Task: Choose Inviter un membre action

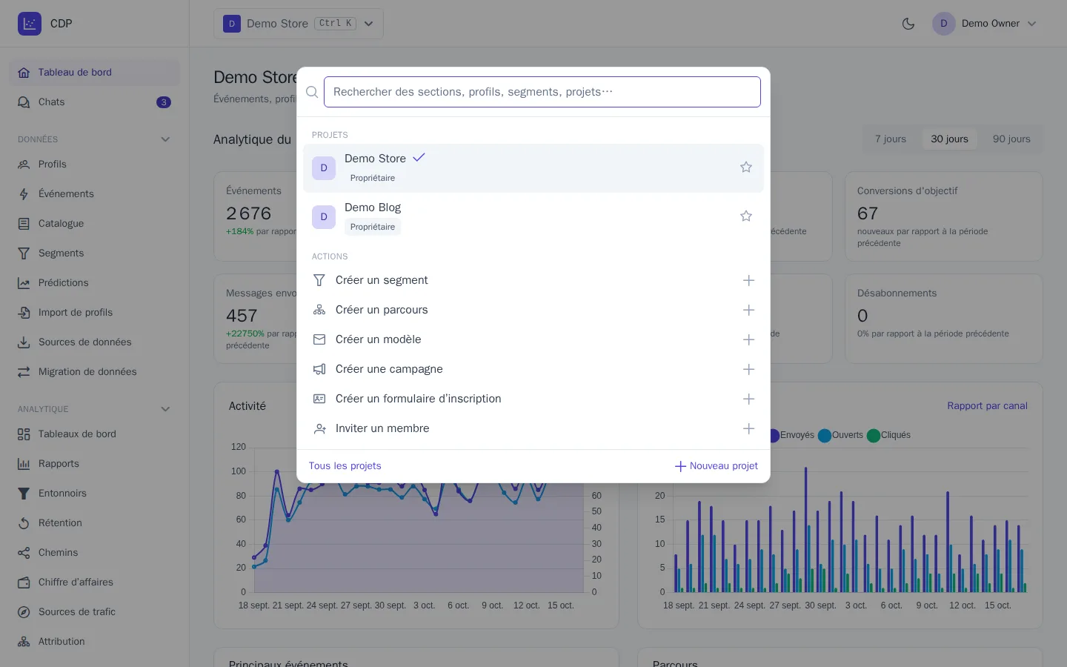Action: (533, 428)
